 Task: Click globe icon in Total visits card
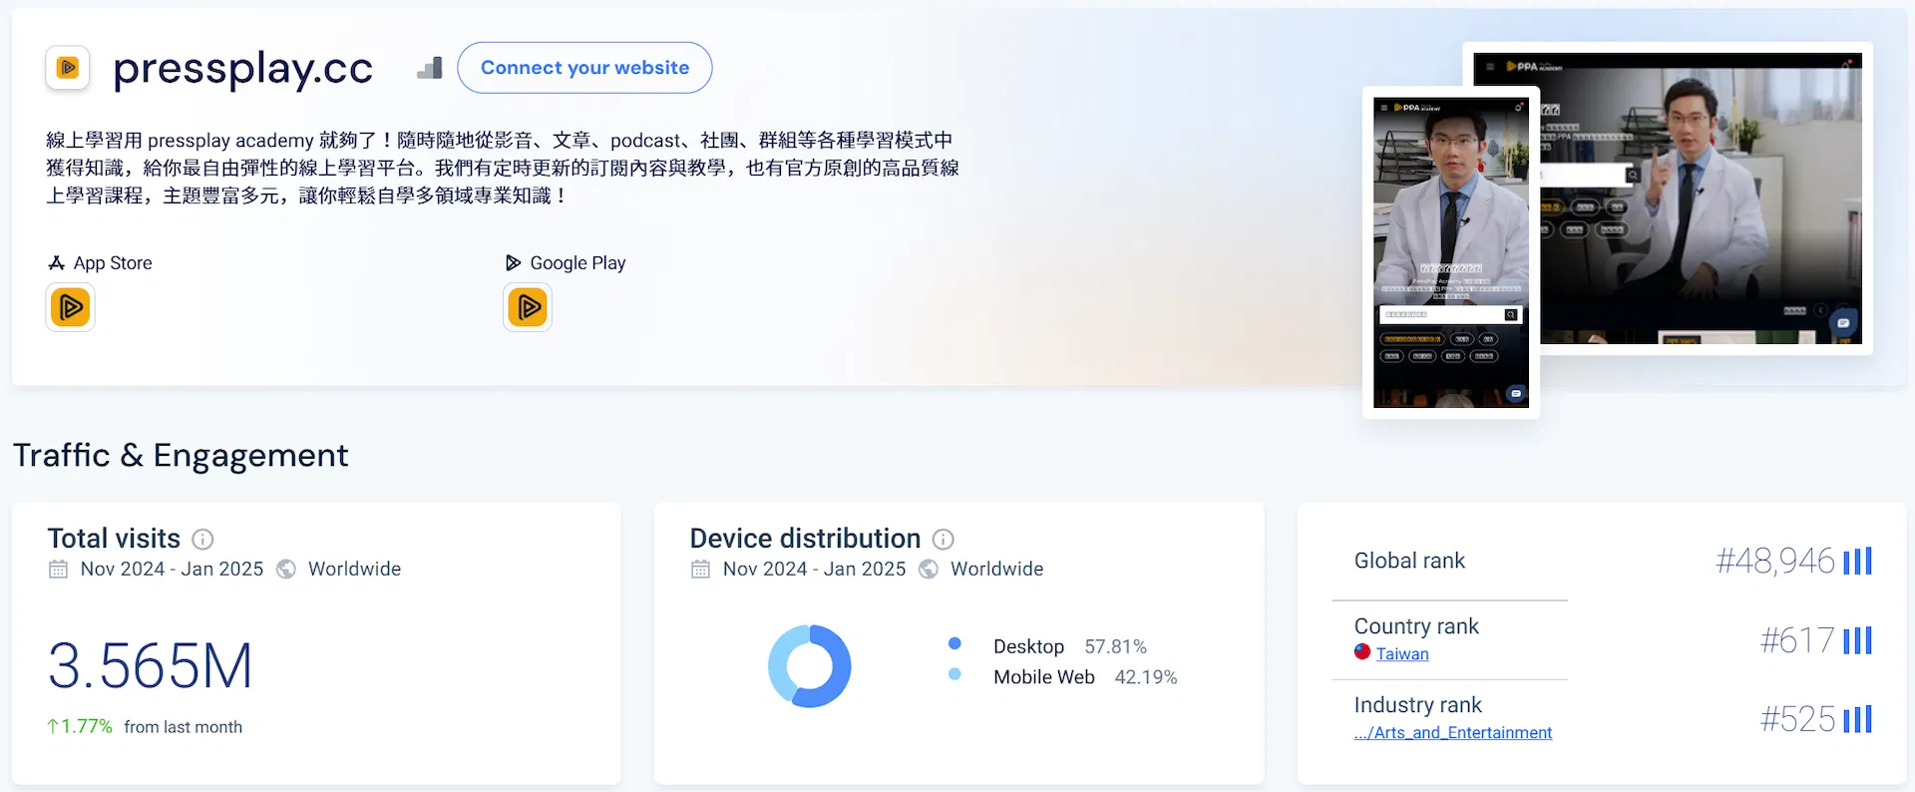(x=286, y=570)
